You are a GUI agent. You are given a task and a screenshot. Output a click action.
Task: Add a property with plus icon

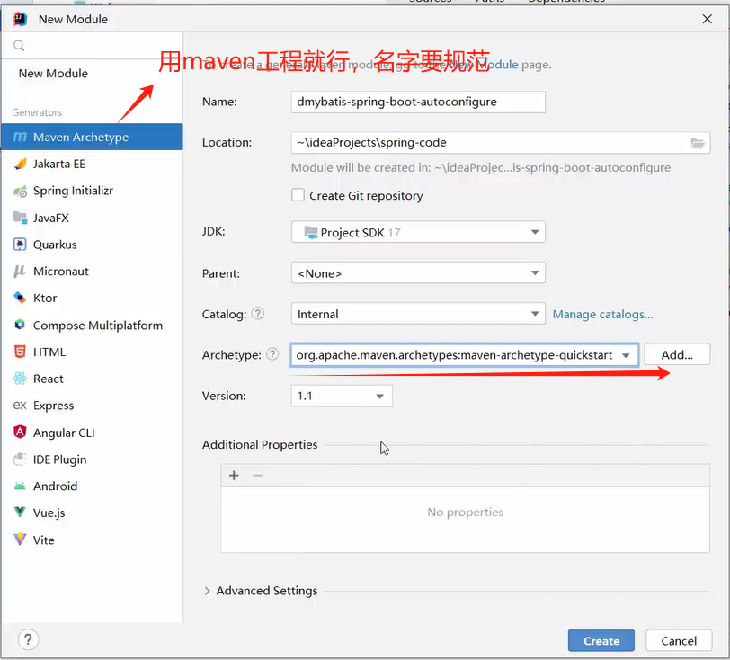[x=234, y=476]
